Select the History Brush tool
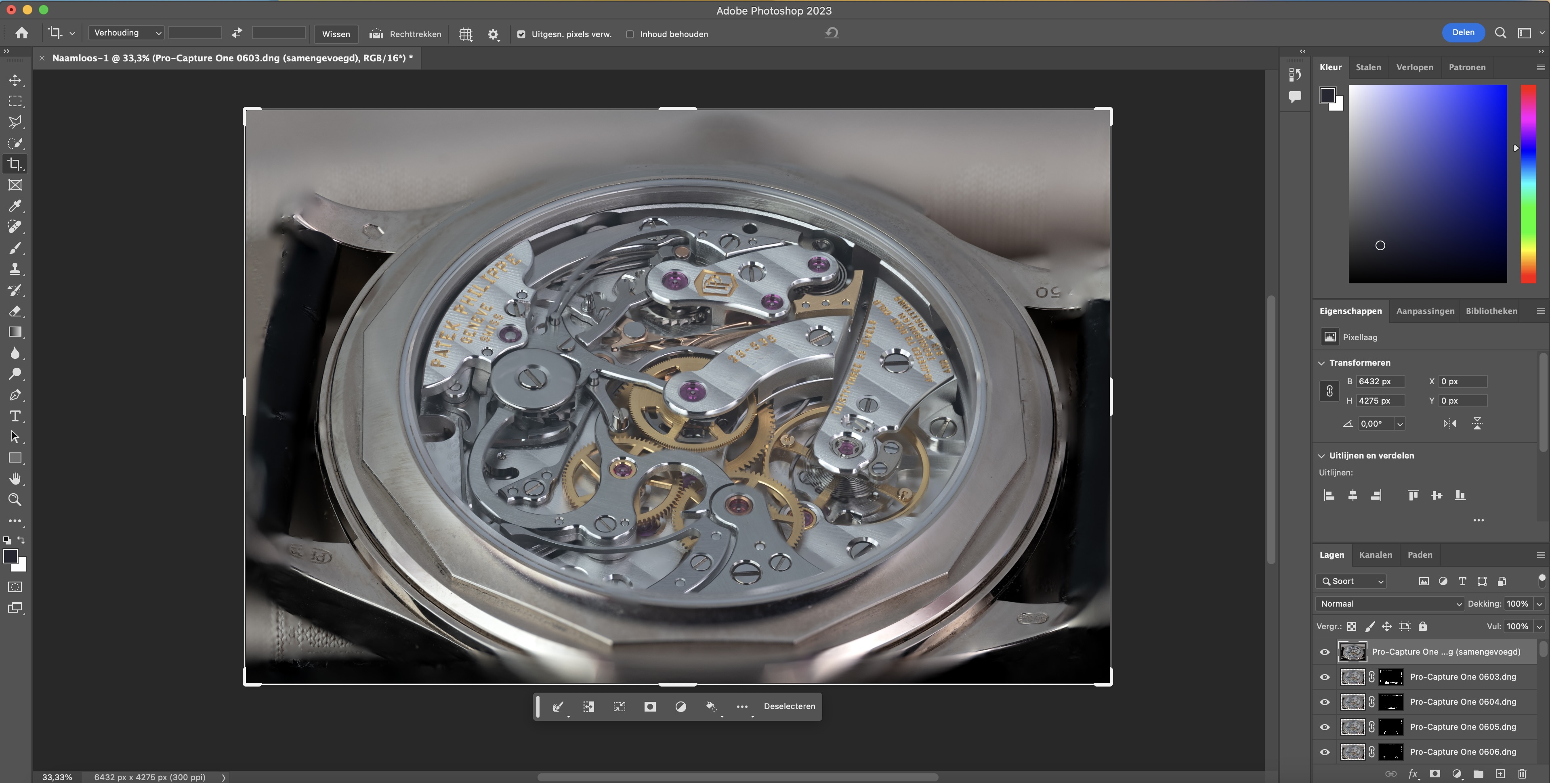Screen dimensions: 1550x783 (x=15, y=290)
